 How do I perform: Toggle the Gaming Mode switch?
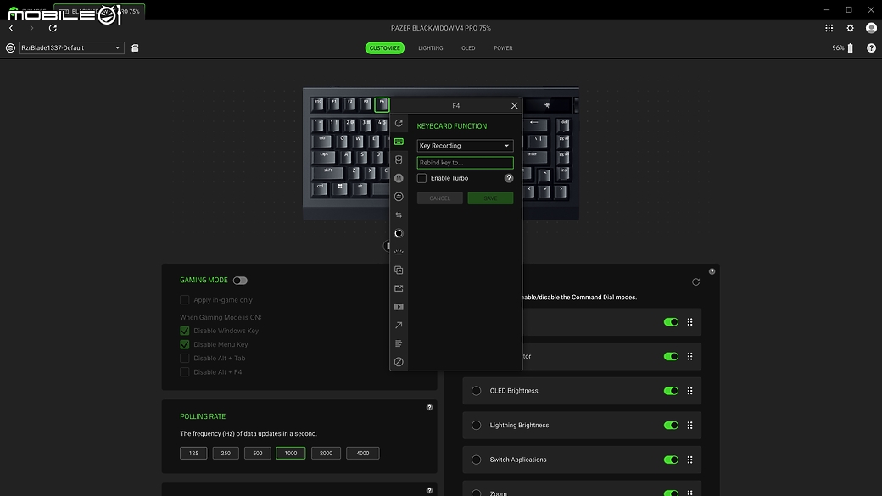(240, 281)
